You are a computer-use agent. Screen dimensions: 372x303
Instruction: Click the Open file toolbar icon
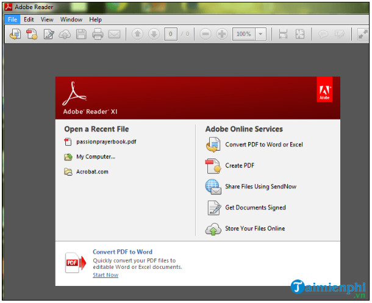(x=15, y=34)
